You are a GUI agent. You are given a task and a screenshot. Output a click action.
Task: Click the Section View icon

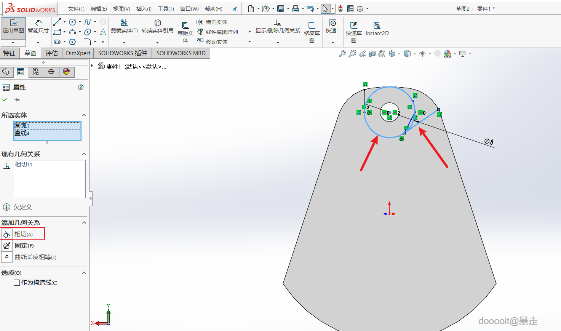coord(372,54)
